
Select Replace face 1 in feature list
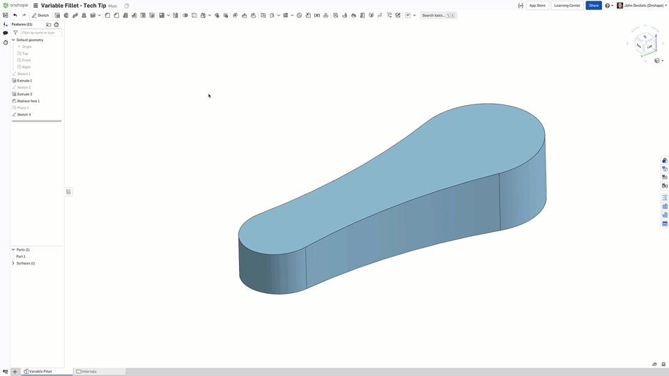tap(28, 101)
